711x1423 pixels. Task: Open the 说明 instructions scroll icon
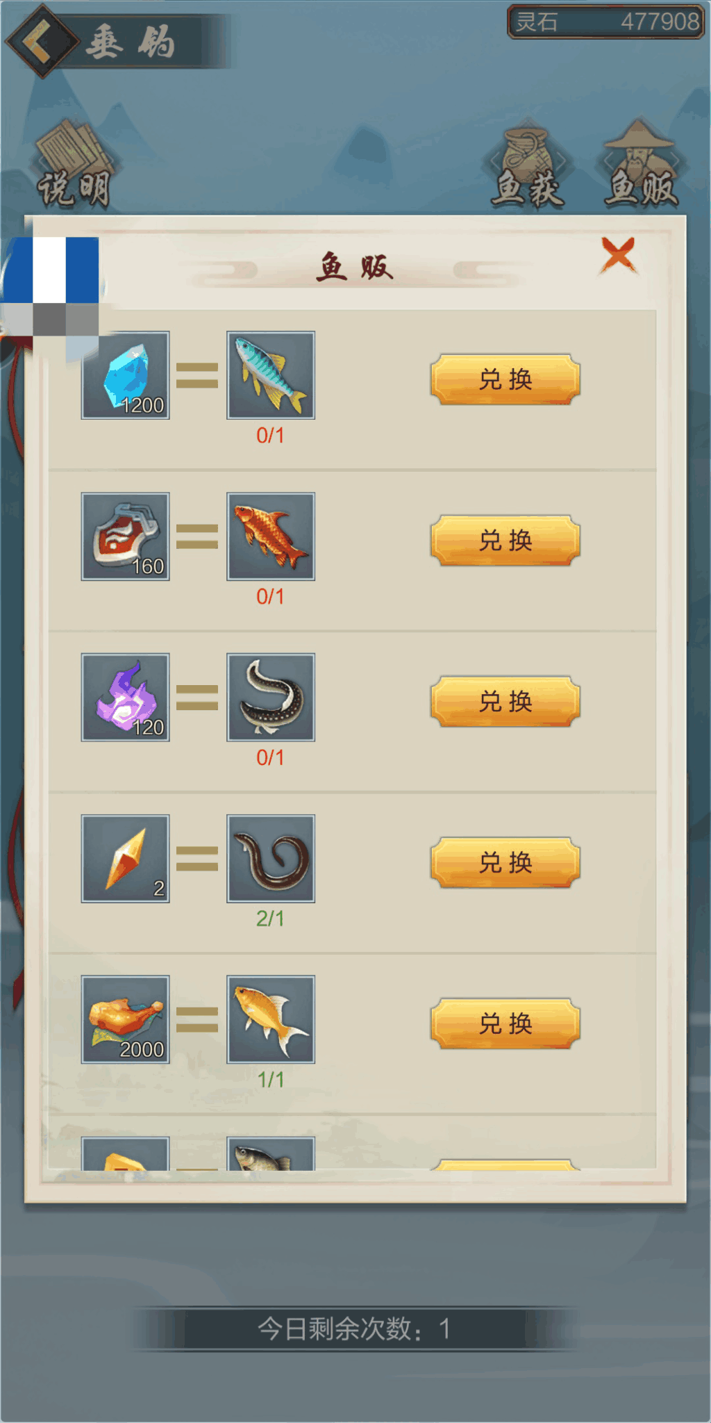click(x=74, y=165)
